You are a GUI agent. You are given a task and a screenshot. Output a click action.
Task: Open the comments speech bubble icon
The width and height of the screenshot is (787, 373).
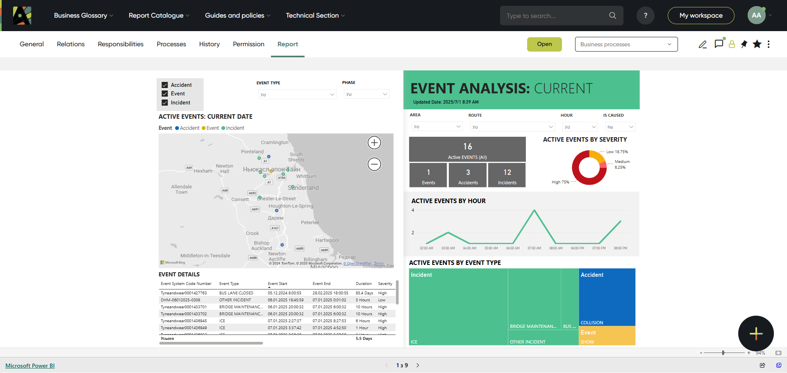[719, 44]
